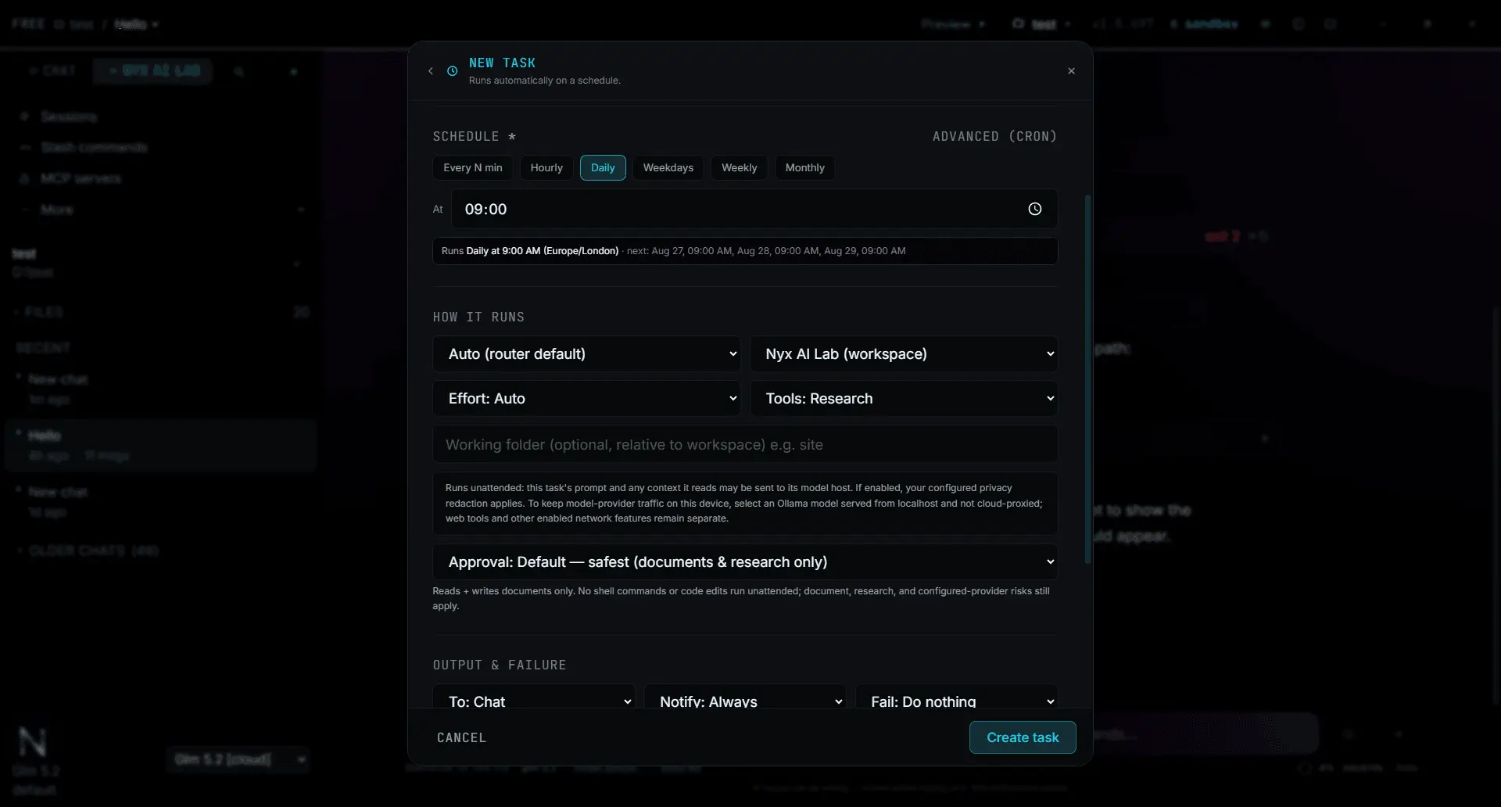The height and width of the screenshot is (807, 1501).
Task: Click the Working folder input field
Action: click(745, 444)
